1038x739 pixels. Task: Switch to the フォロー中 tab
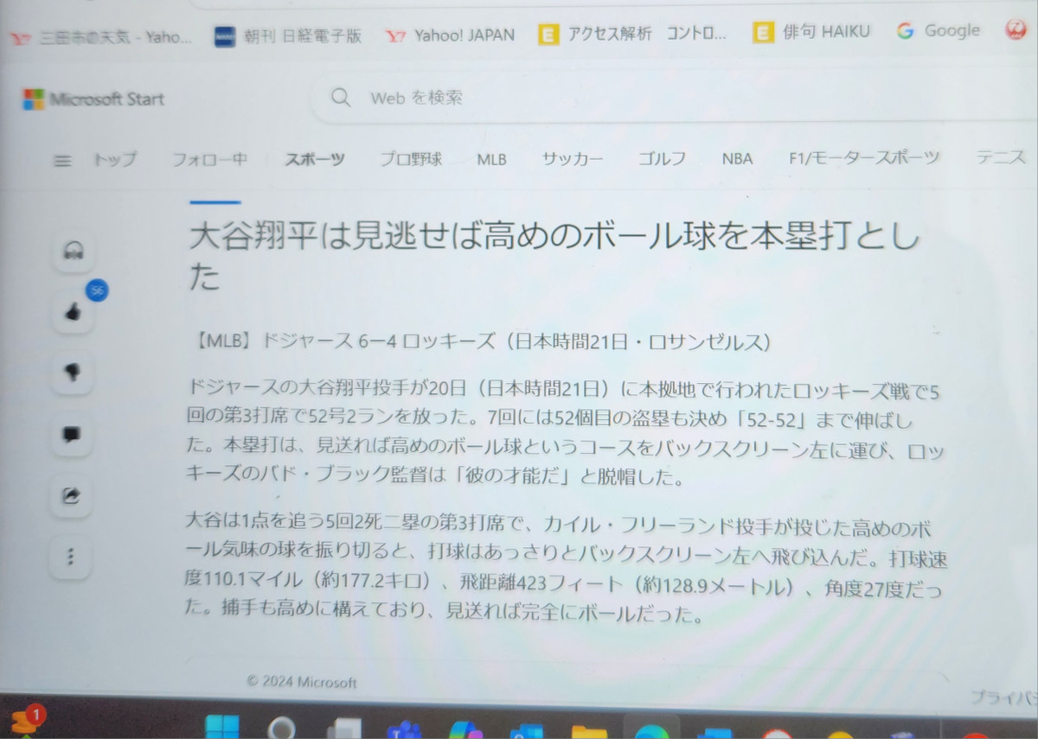click(x=209, y=159)
